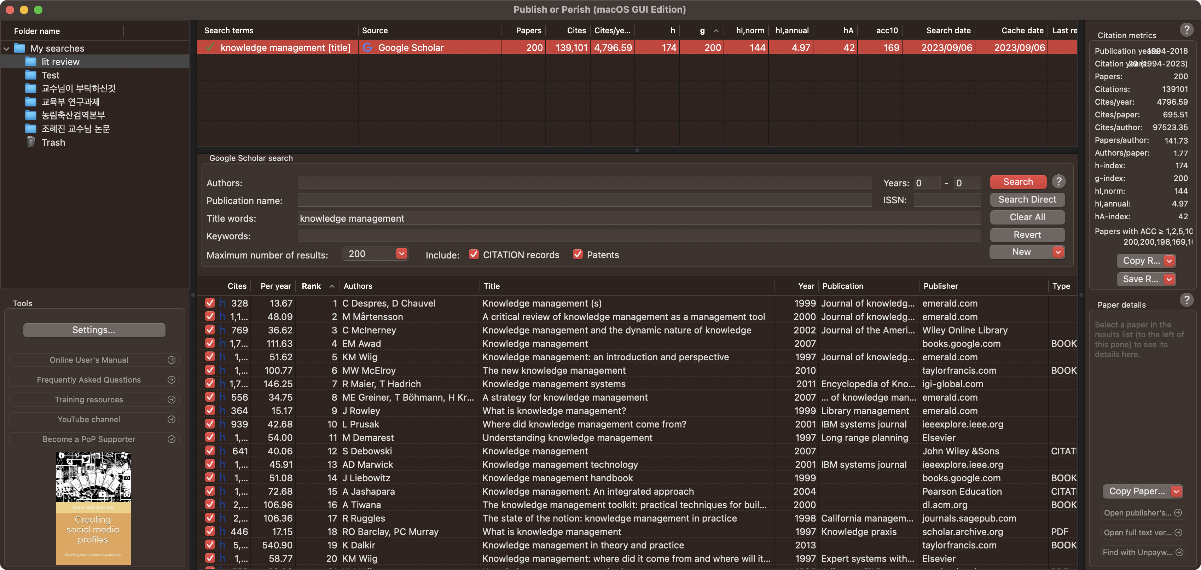1201x570 pixels.
Task: Click blue h icon in C Despres row
Action: [x=222, y=303]
